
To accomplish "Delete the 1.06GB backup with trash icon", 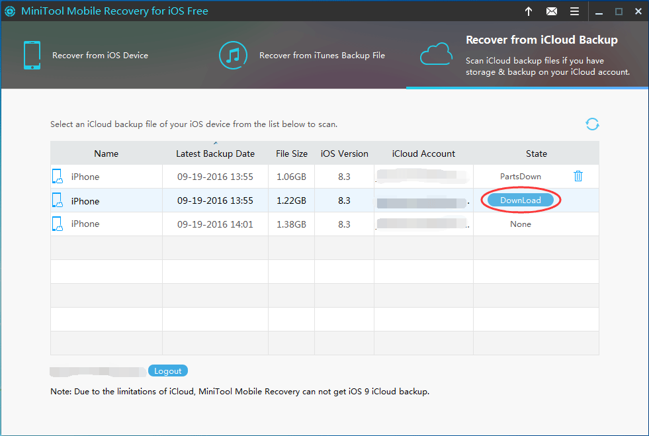I will pyautogui.click(x=578, y=176).
